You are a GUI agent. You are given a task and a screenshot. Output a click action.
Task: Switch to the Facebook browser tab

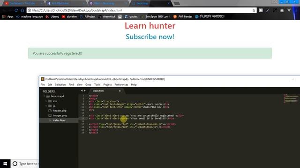(x=66, y=3)
